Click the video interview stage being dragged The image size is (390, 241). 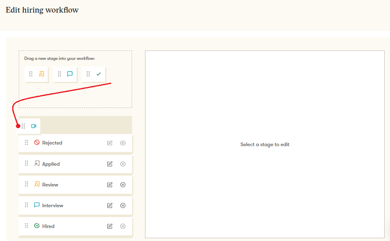coord(29,126)
